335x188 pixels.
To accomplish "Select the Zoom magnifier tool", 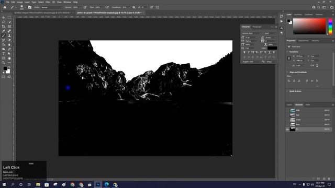I will click(x=4, y=63).
